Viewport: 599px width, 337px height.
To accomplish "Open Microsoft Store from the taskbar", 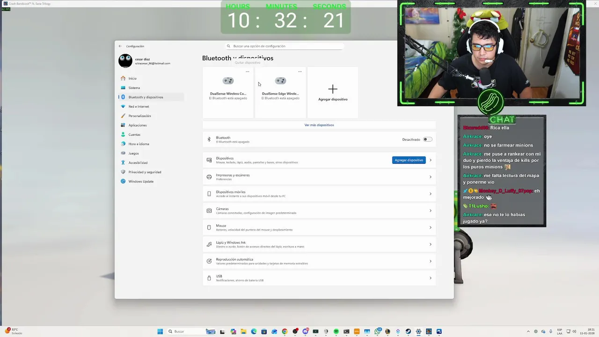I will click(264, 331).
